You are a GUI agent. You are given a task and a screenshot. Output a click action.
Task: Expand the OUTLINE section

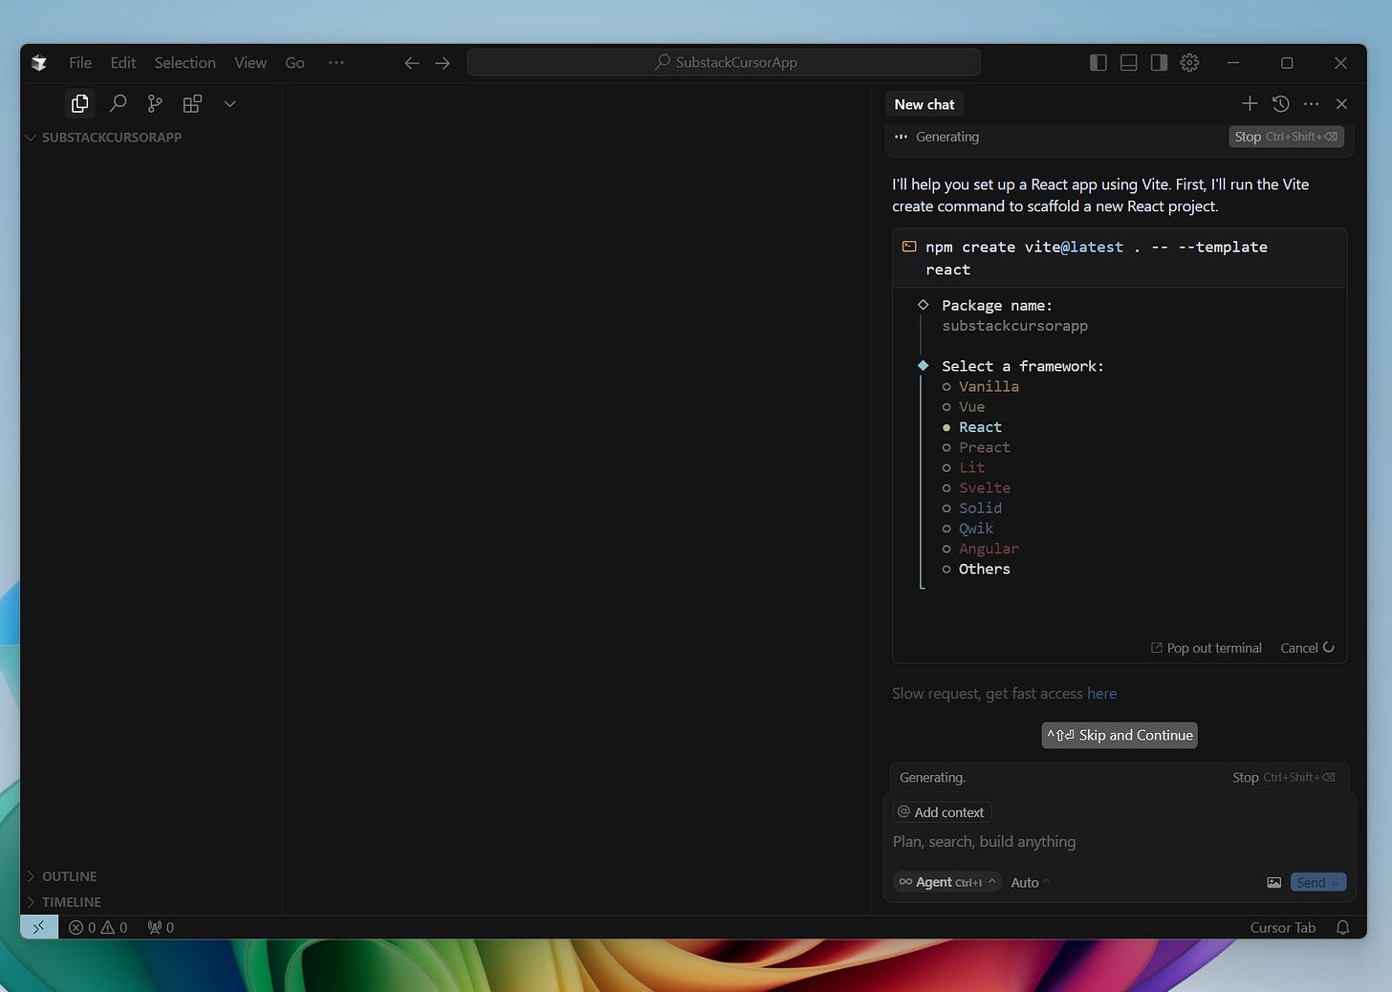(69, 876)
